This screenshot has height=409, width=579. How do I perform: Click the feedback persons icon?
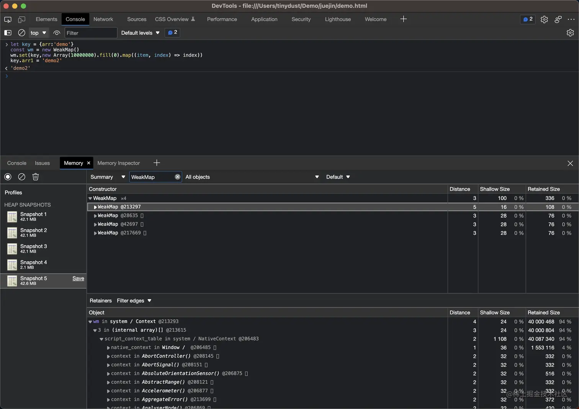coord(558,20)
